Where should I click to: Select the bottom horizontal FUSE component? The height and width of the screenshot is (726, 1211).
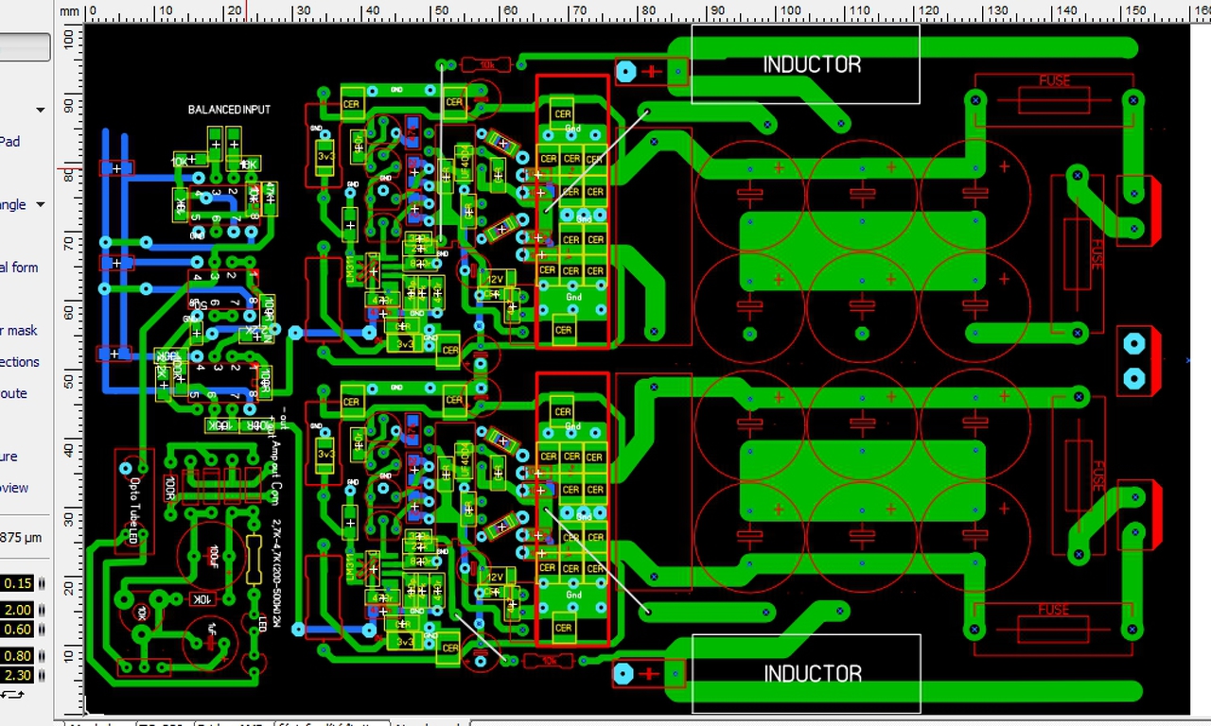1054,629
